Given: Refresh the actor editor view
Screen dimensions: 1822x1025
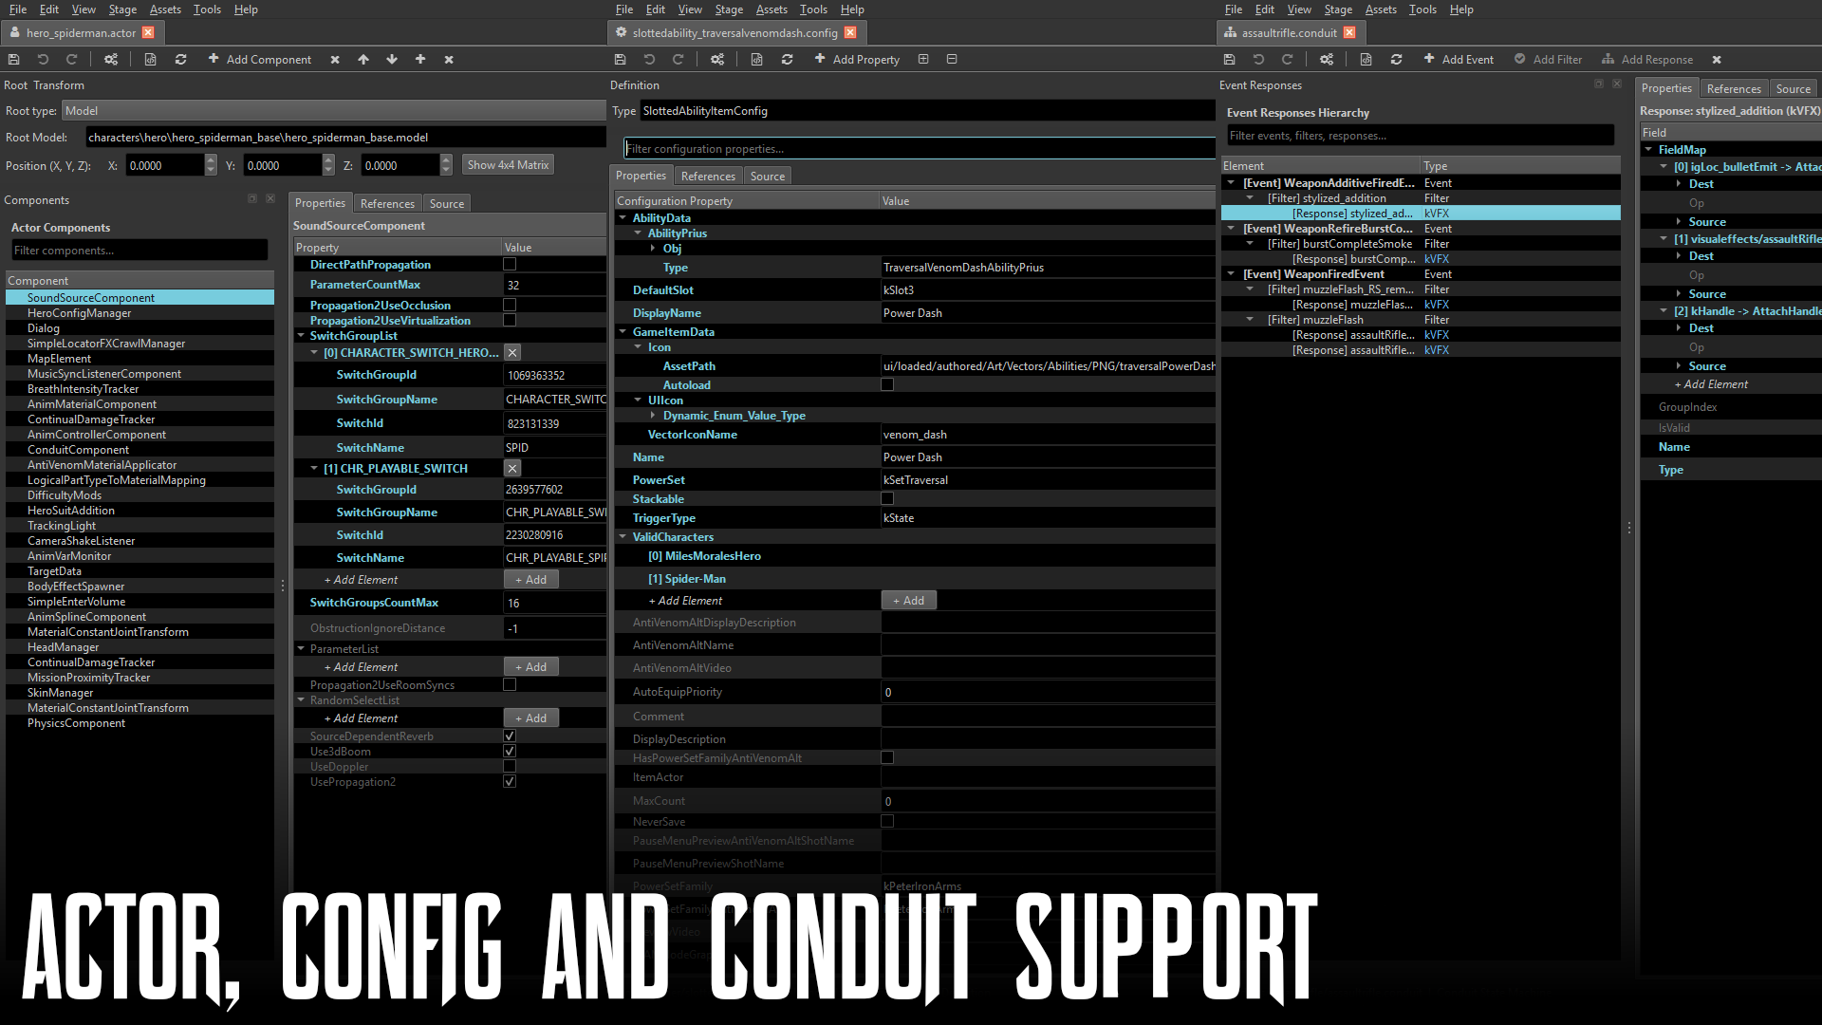Looking at the screenshot, I should pos(180,59).
